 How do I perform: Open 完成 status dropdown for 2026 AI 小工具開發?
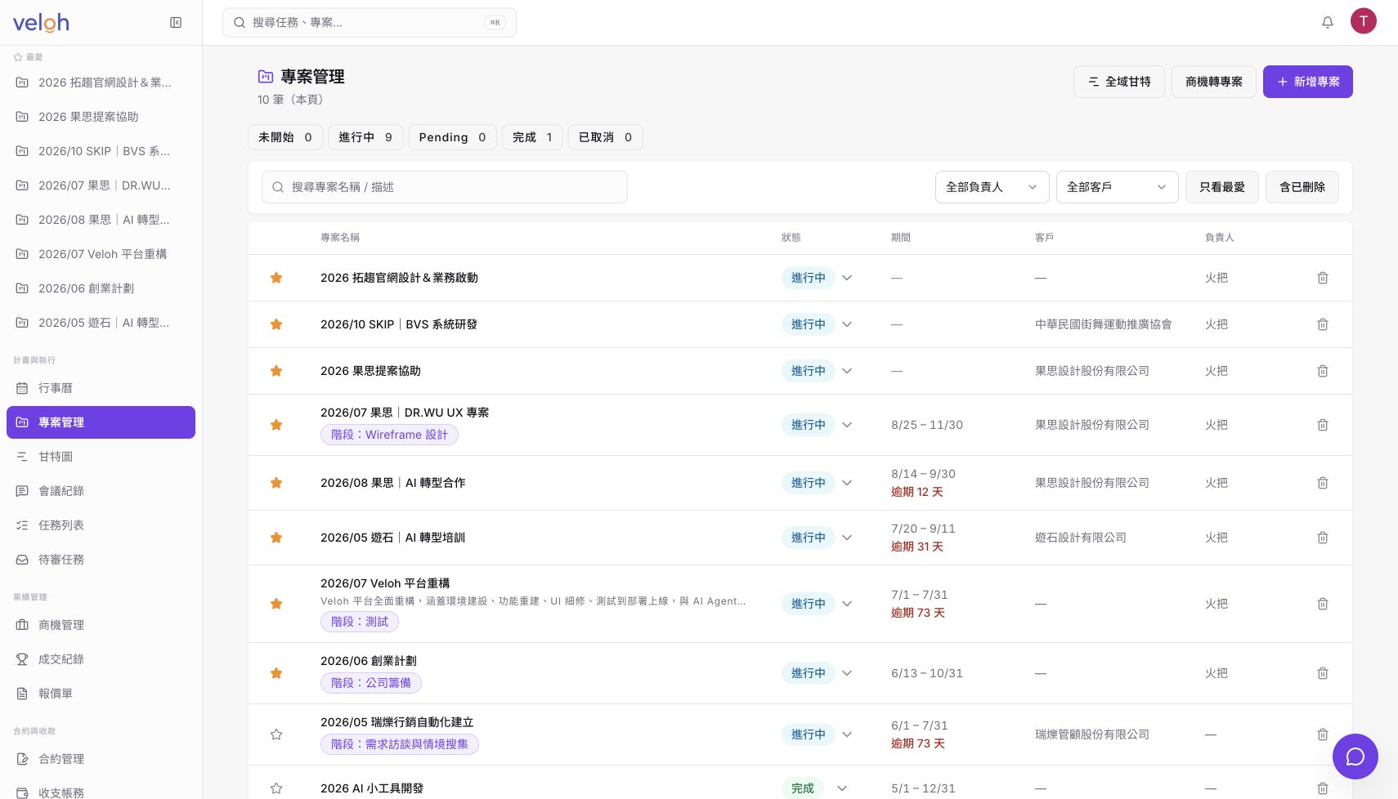pyautogui.click(x=815, y=788)
